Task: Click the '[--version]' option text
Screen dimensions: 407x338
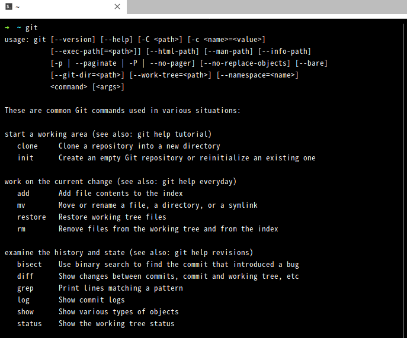Action: tap(73, 40)
